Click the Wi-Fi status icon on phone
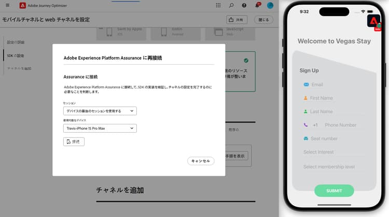389x217 pixels. tap(363, 11)
